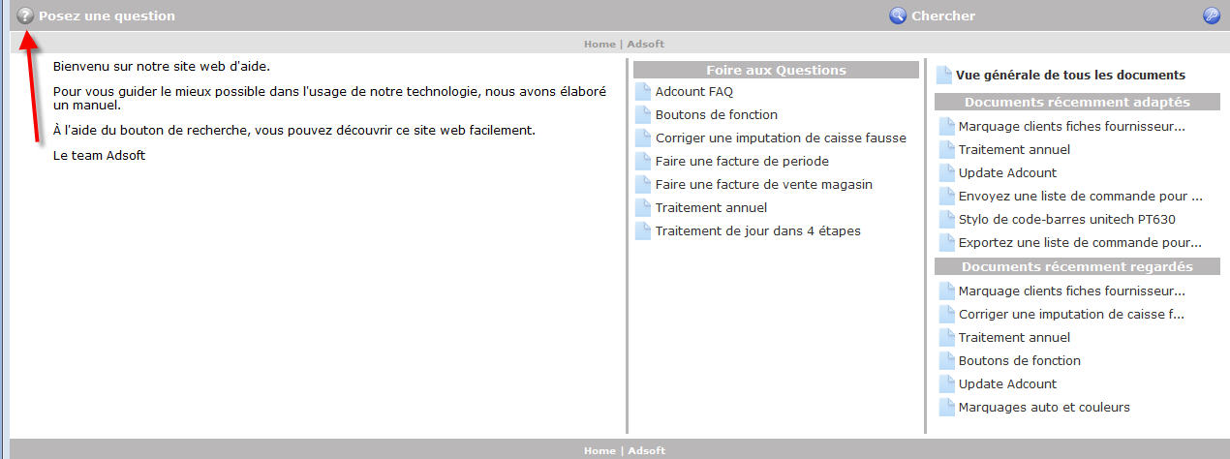Click icon beside 'Traitement annuel' in récemment adaptés
1230x459 pixels.
point(947,150)
